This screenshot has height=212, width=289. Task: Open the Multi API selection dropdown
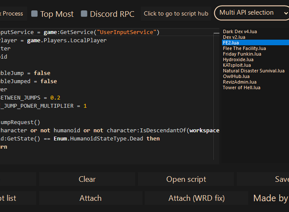(252, 13)
